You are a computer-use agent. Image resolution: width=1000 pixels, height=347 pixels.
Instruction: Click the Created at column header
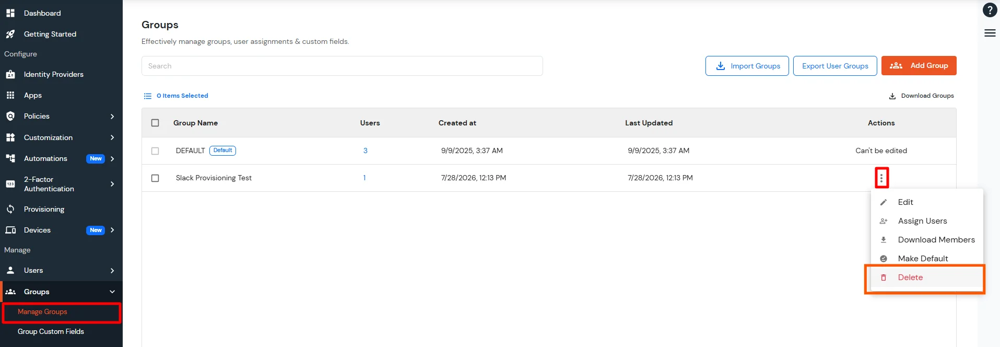coord(457,123)
